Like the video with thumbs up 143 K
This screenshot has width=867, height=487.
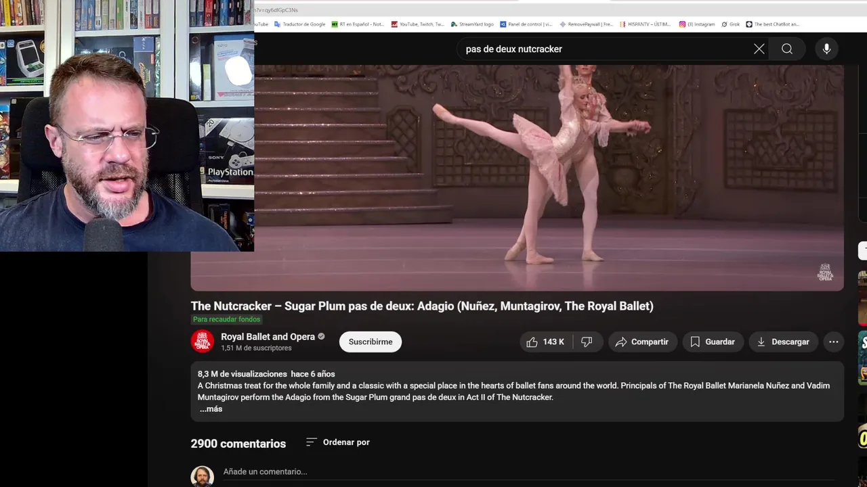546,342
